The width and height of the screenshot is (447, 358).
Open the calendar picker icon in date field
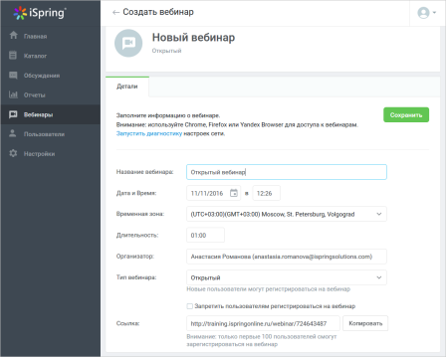[234, 193]
